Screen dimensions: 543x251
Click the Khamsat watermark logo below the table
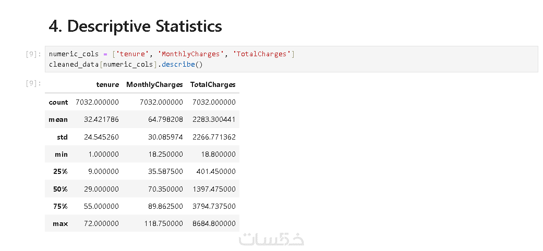271,240
